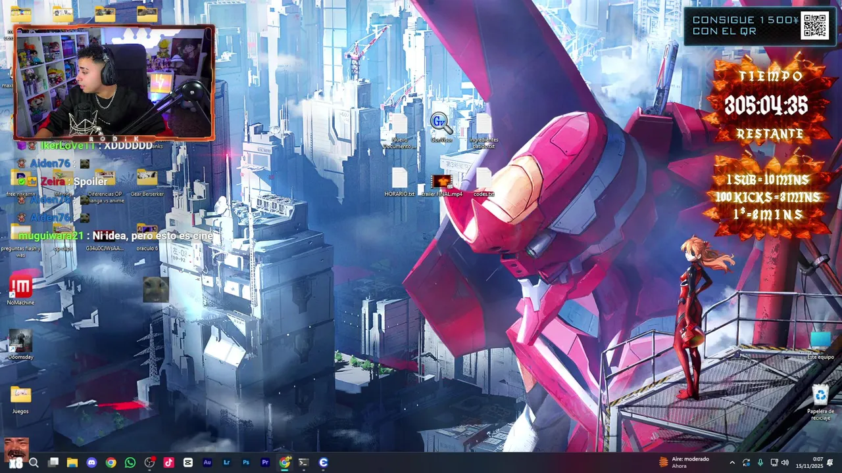Launch Adobe Audition from the taskbar
842x473 pixels.
(x=207, y=462)
